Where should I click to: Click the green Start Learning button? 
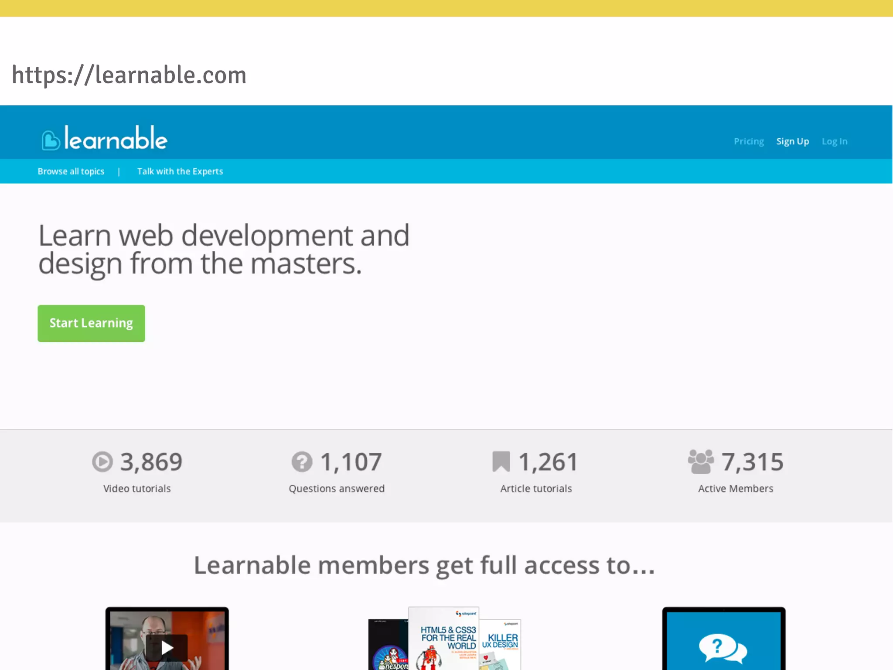pyautogui.click(x=91, y=323)
